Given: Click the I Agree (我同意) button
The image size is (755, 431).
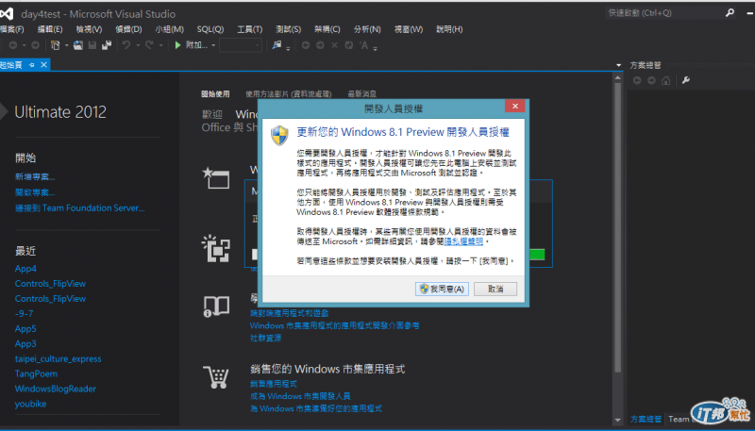Looking at the screenshot, I should 442,289.
